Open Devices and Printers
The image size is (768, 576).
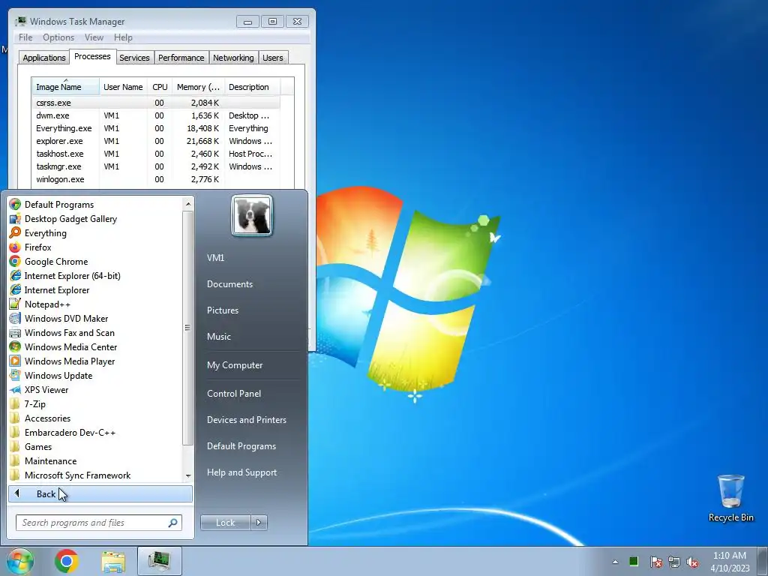(x=246, y=420)
